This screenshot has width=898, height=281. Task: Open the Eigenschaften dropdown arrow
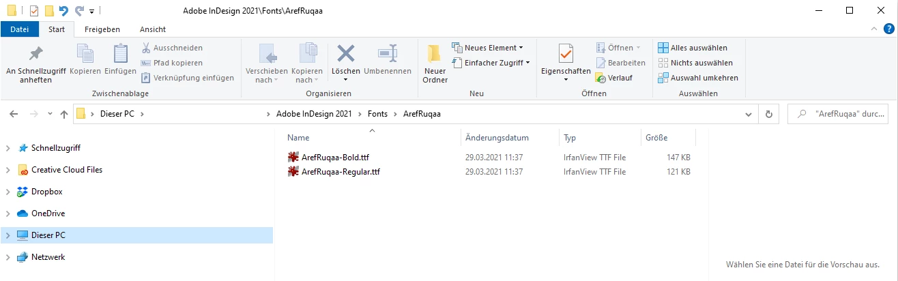566,79
